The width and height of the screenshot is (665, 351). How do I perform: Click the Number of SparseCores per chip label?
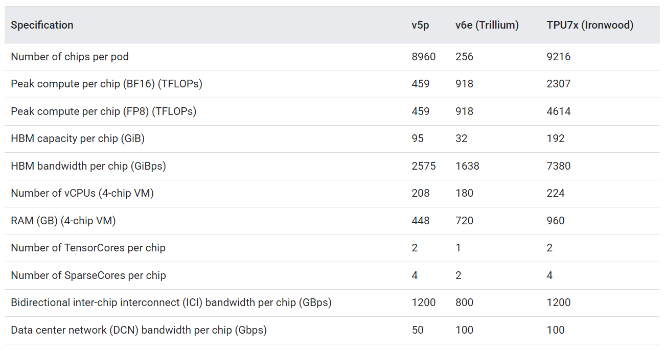[88, 275]
